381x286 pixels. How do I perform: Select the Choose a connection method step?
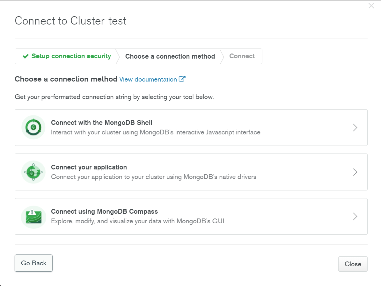pos(170,56)
